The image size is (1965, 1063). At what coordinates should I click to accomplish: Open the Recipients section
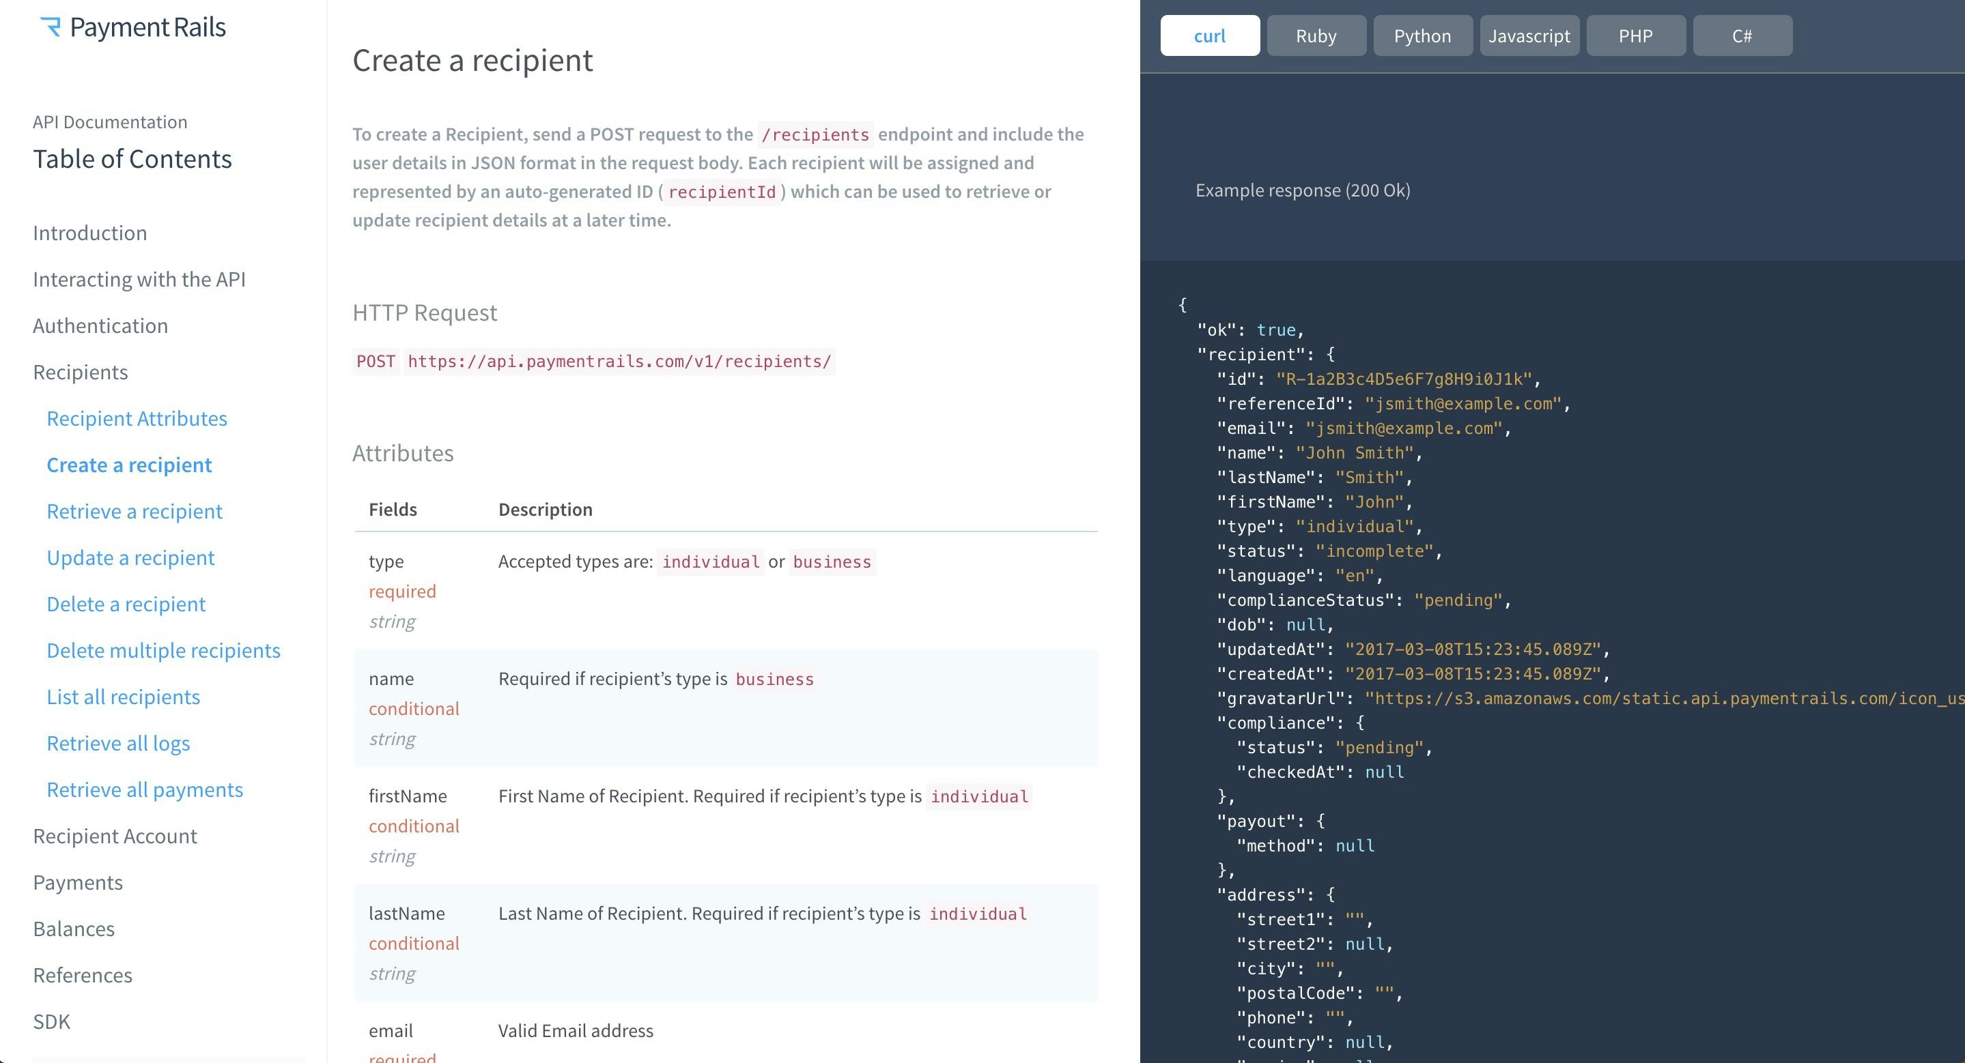click(x=80, y=372)
